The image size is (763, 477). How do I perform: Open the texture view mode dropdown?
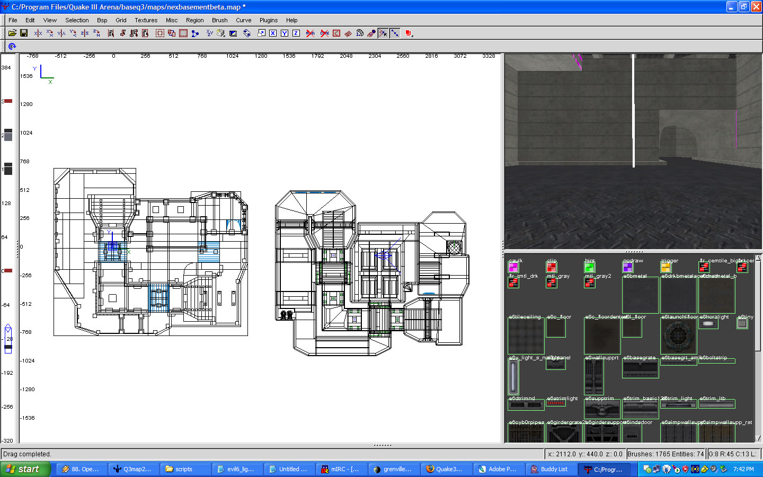click(221, 33)
